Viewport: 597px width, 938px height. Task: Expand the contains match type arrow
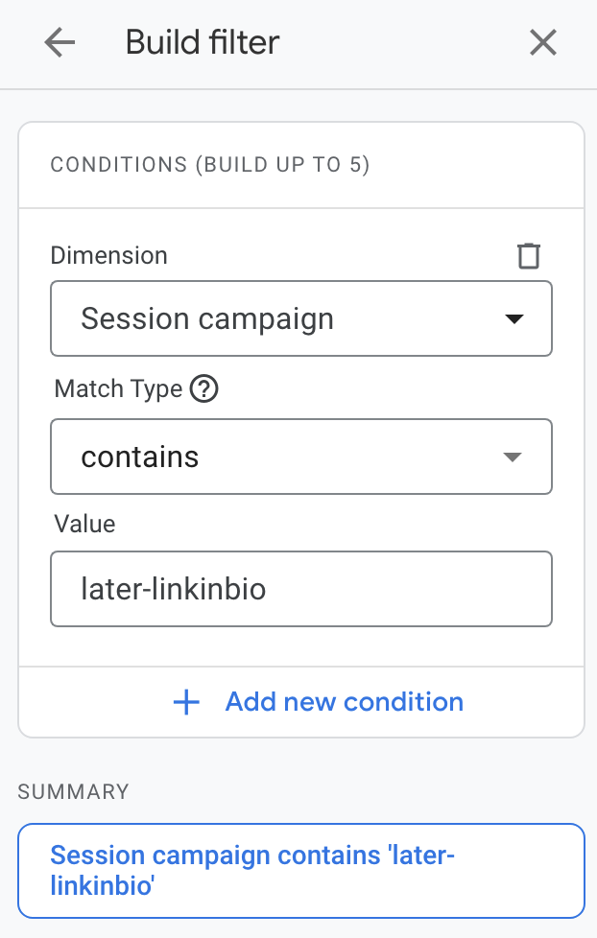513,457
